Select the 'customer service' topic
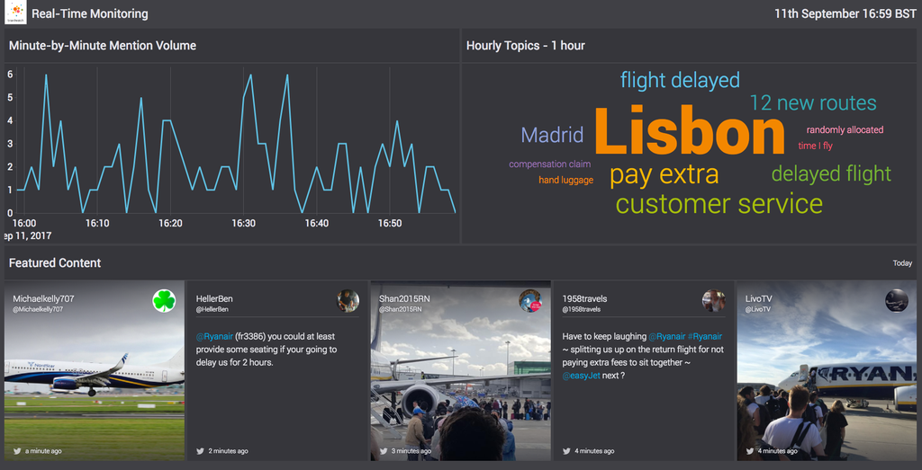 [x=719, y=204]
